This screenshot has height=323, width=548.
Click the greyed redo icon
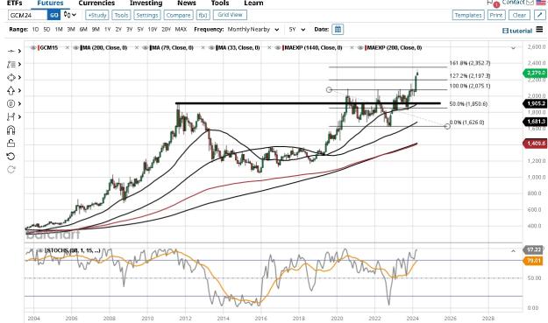[11, 170]
